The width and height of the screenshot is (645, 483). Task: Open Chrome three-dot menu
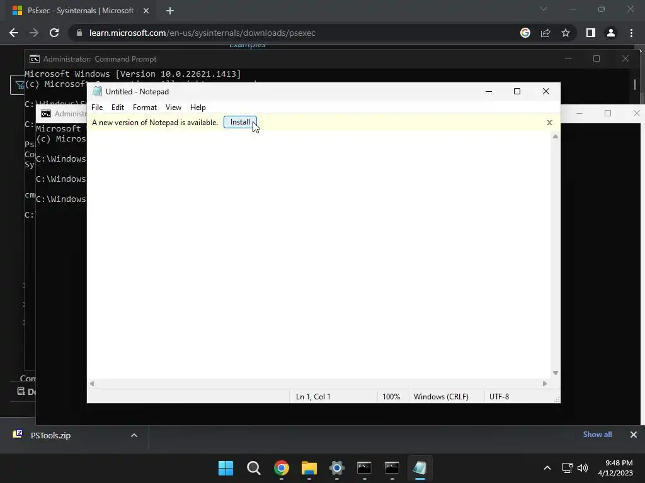(x=631, y=33)
